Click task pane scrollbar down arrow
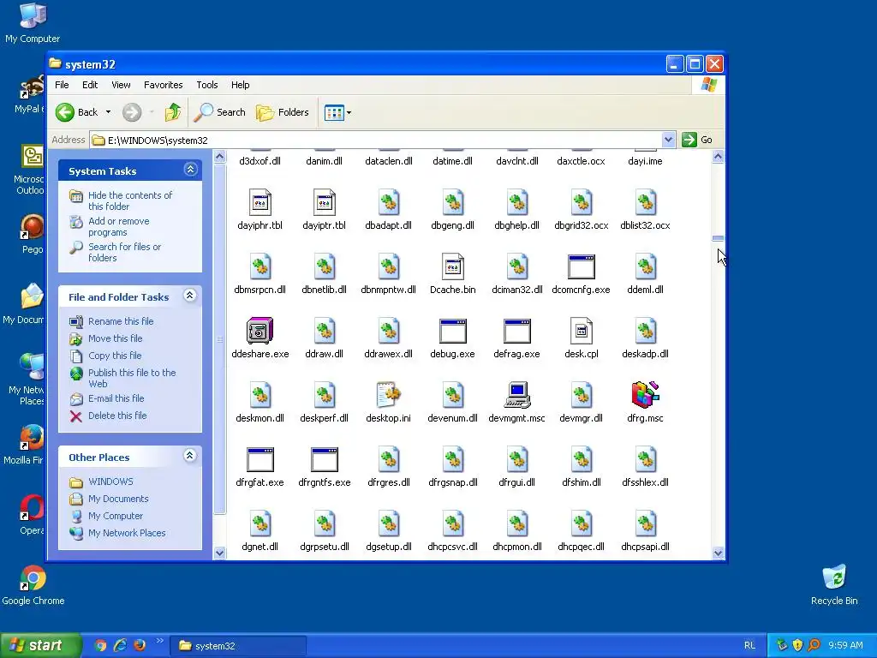Image resolution: width=877 pixels, height=658 pixels. point(220,553)
